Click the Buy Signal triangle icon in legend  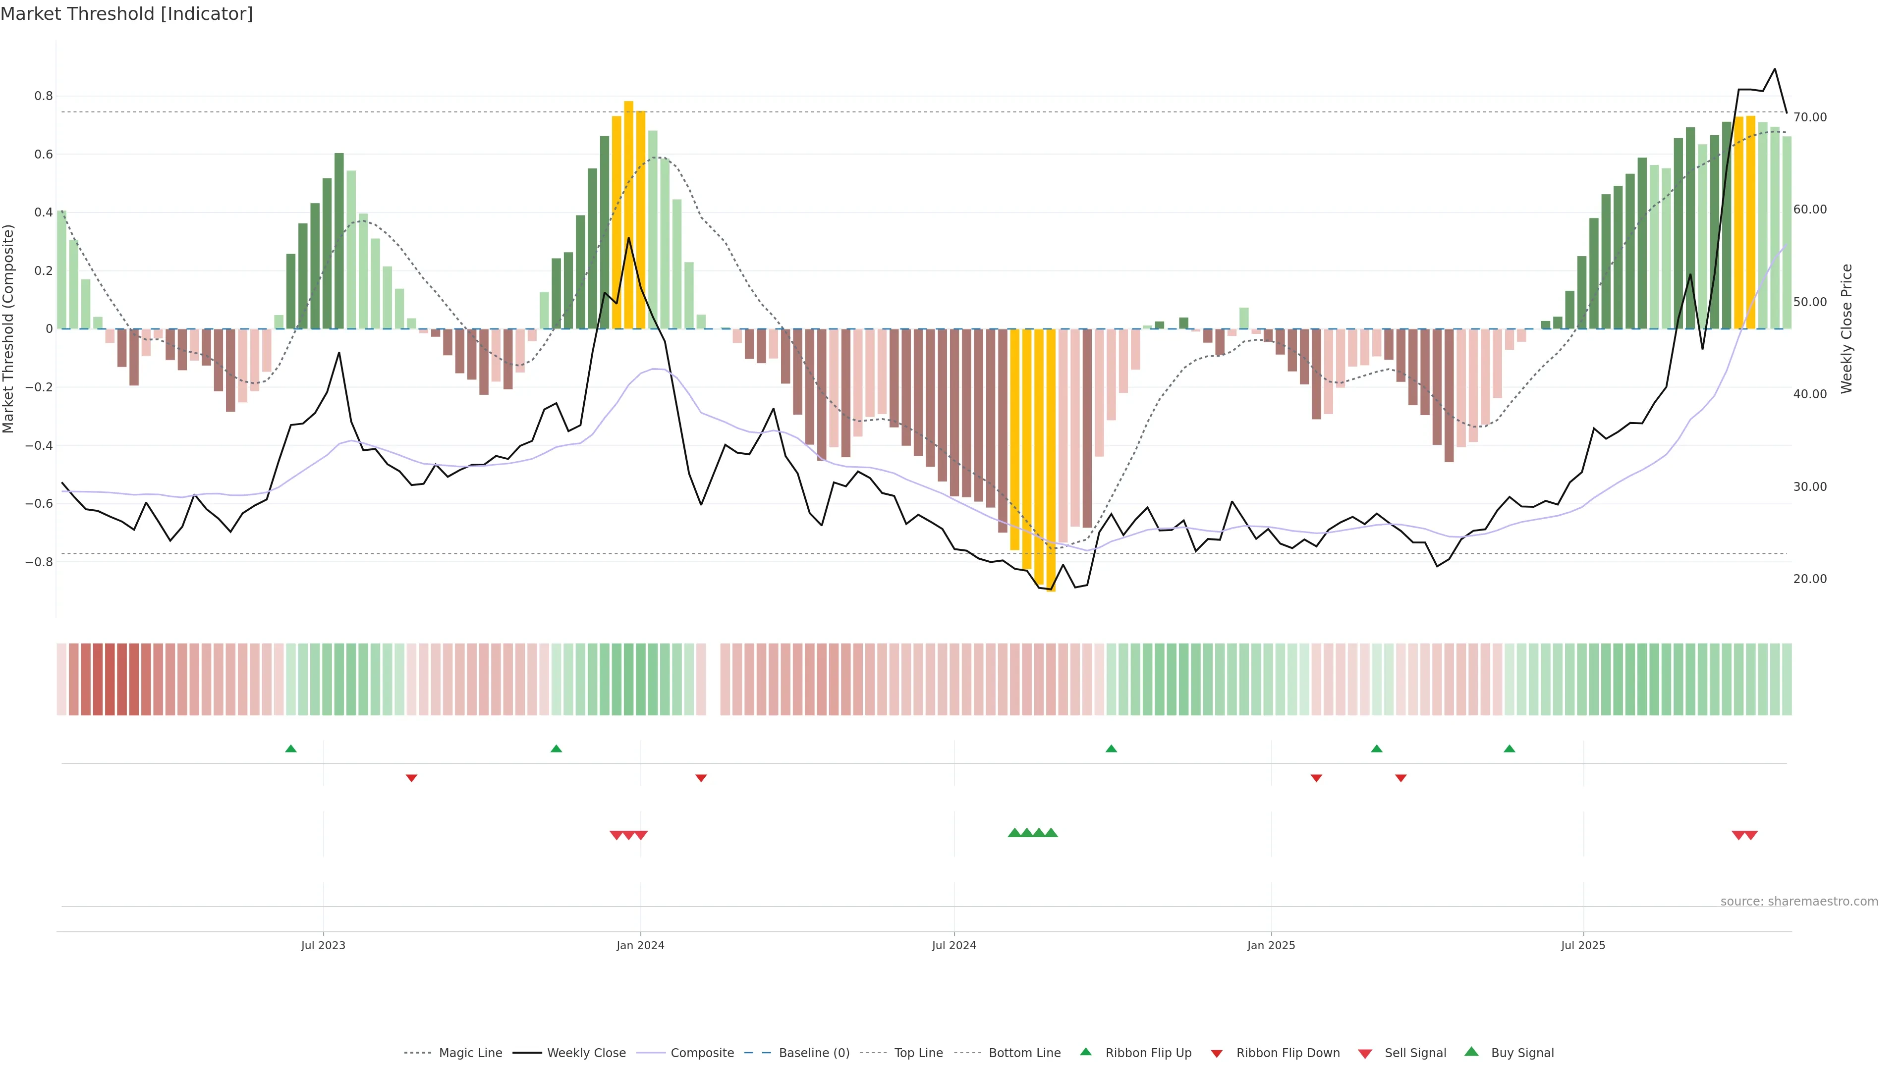pos(1471,1052)
